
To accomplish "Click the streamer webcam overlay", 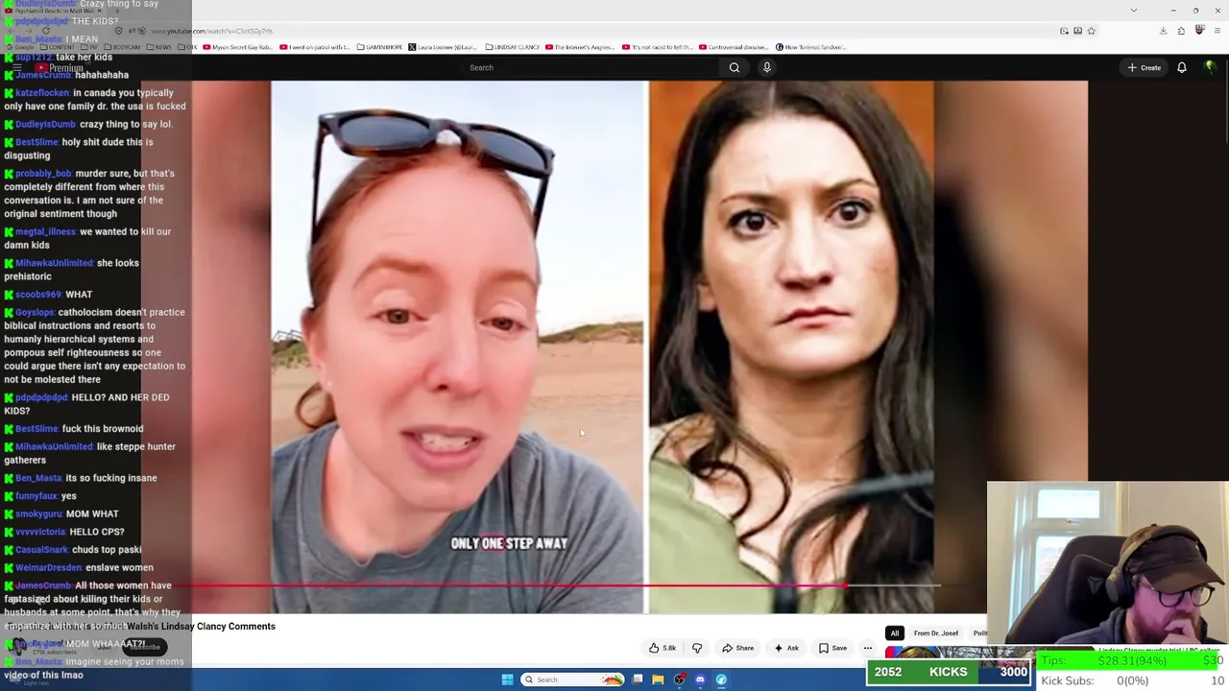I will point(1107,563).
